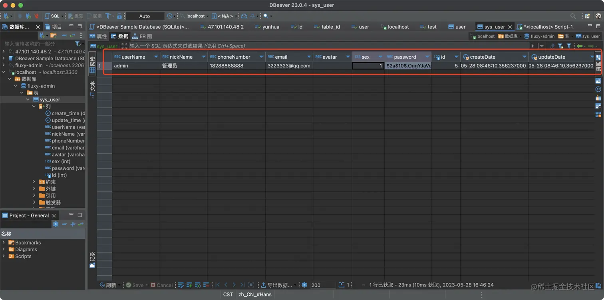Click the green back history arrow

pos(579,46)
